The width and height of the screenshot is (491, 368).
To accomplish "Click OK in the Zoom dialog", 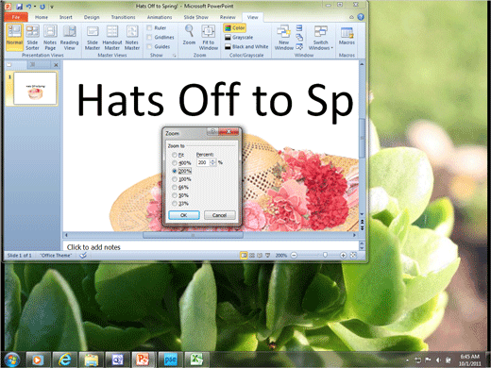I will pyautogui.click(x=184, y=215).
